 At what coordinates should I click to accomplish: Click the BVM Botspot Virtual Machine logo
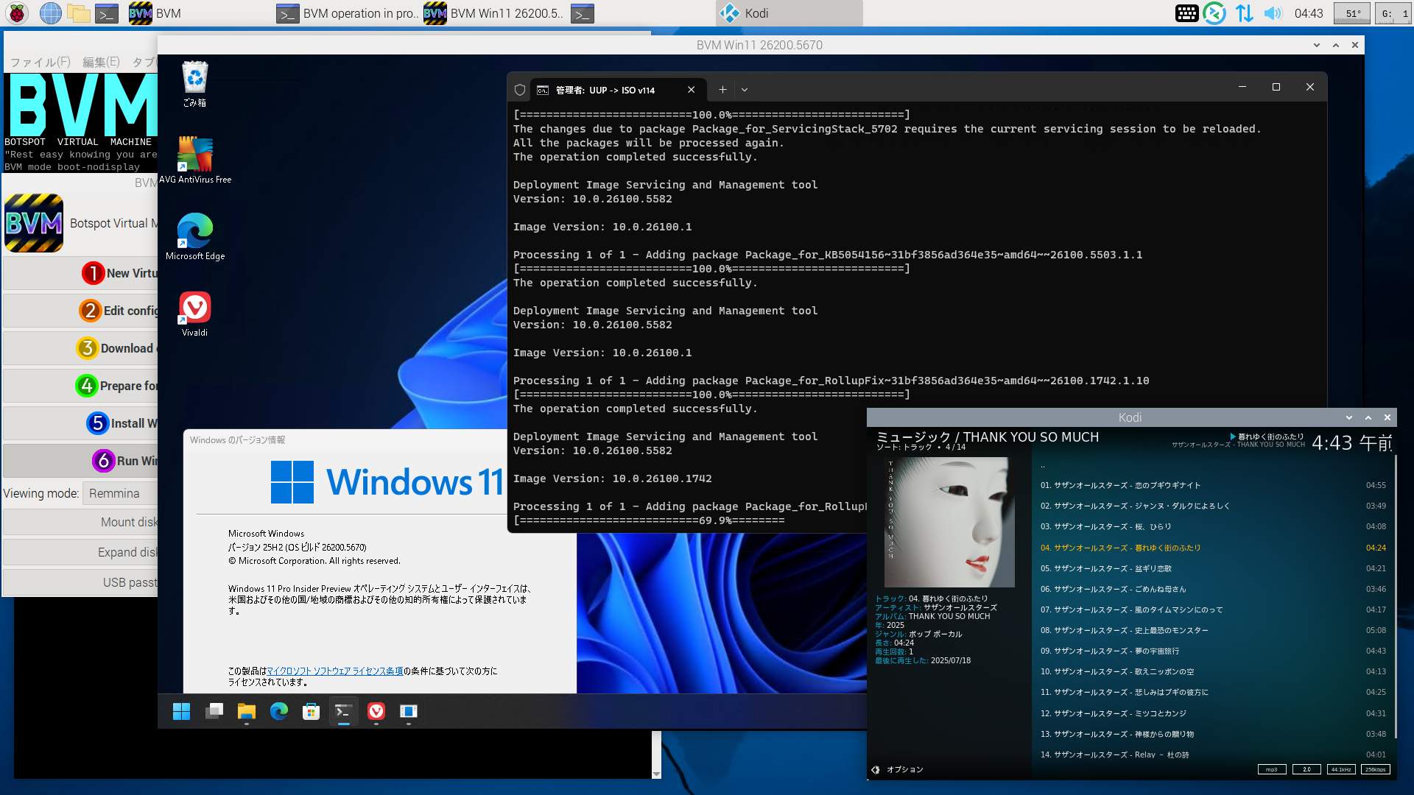(34, 223)
